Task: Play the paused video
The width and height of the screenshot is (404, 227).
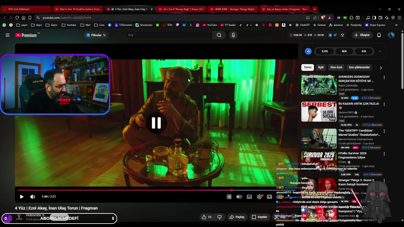Action: pyautogui.click(x=22, y=197)
